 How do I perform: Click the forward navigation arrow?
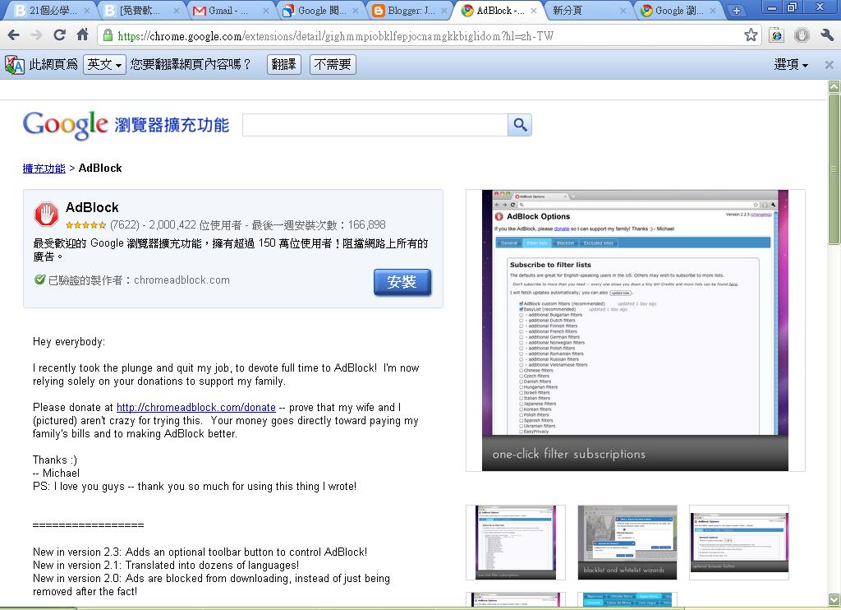36,35
